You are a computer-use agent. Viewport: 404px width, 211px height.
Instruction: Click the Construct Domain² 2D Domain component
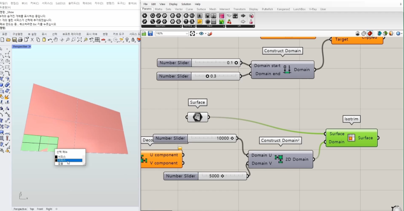(280, 159)
